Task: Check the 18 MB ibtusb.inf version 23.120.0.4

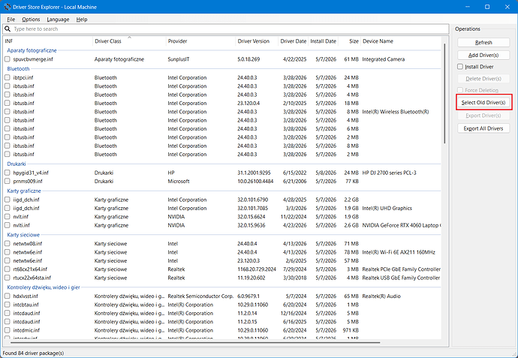Action: 8,103
